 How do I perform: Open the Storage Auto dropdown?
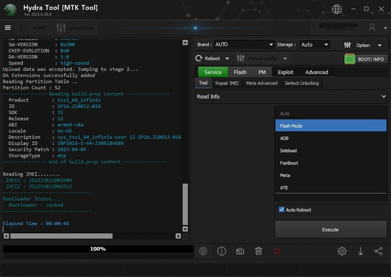tap(315, 45)
